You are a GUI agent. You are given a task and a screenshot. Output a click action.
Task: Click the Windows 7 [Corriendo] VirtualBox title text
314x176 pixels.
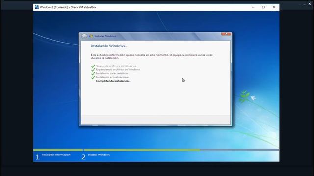coord(68,7)
